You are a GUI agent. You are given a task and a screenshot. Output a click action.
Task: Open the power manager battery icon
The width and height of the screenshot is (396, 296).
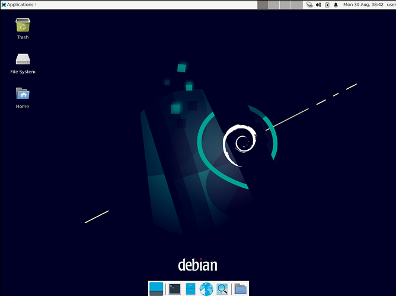click(327, 5)
